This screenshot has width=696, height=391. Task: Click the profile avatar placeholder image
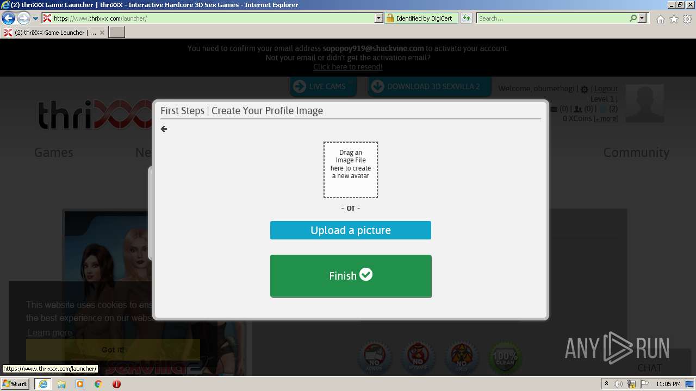coord(644,103)
